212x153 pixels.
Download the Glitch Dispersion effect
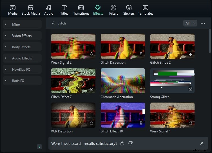coord(141,54)
